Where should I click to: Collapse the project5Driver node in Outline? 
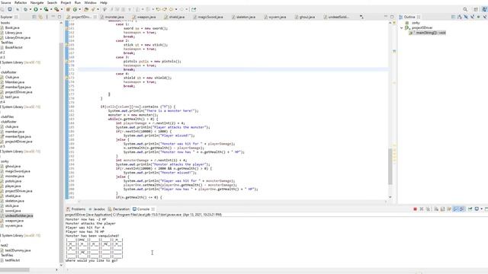[402, 28]
